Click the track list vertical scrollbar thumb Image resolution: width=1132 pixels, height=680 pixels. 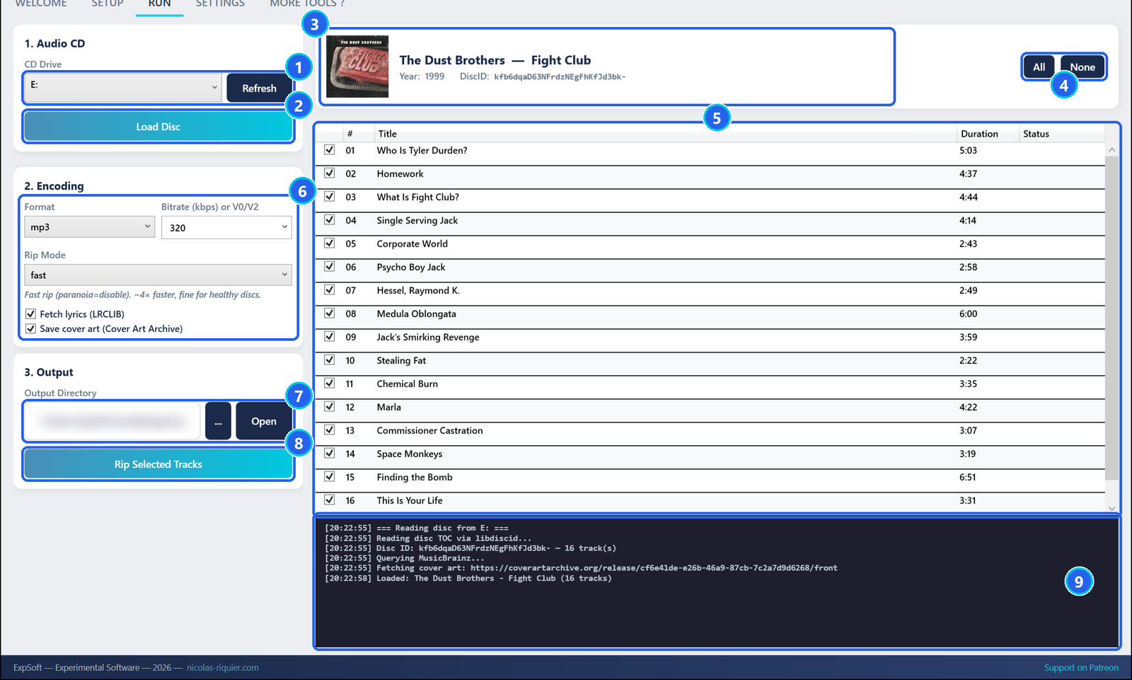(1111, 317)
